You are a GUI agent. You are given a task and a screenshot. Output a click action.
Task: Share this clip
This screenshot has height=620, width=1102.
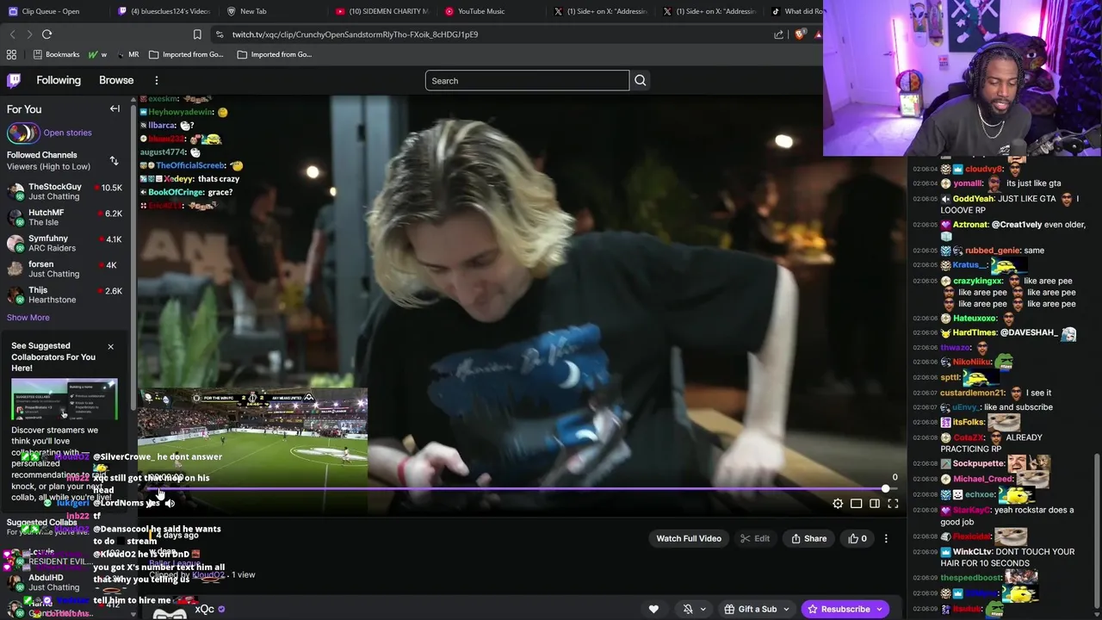[x=808, y=539]
